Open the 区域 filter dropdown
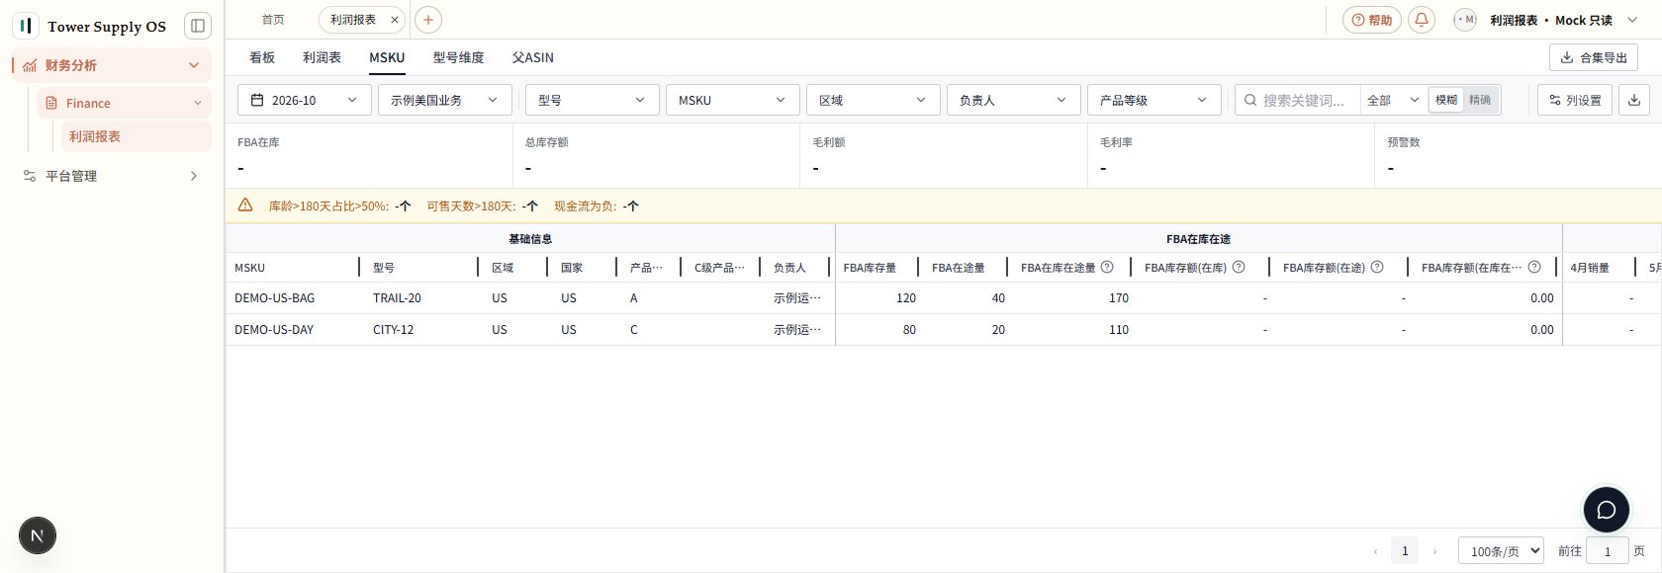The width and height of the screenshot is (1662, 573). tap(873, 100)
